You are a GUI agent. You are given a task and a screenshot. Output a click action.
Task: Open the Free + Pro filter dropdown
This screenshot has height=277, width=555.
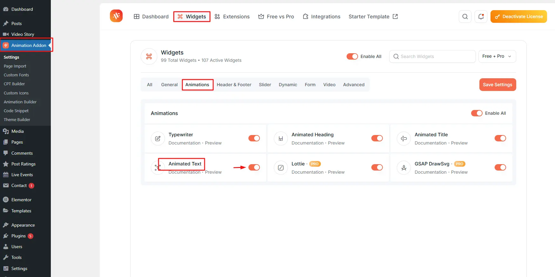point(497,56)
